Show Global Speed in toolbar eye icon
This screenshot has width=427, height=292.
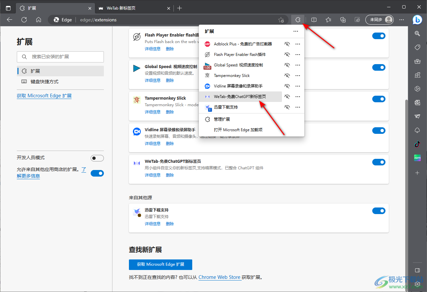(x=287, y=65)
